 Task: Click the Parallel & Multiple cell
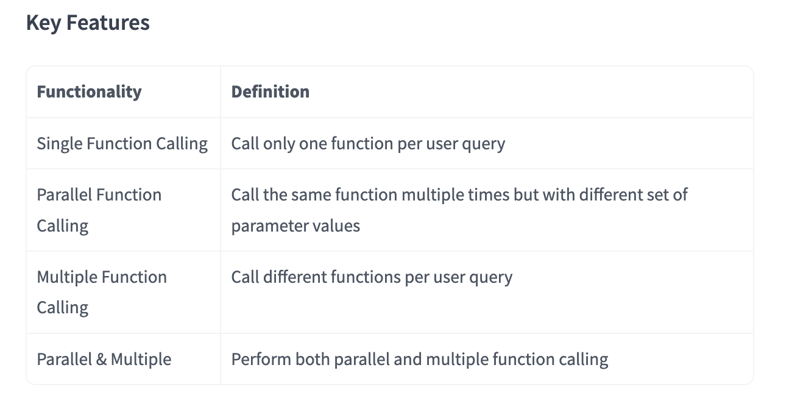point(104,360)
